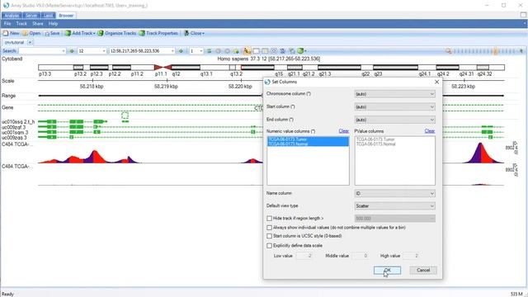This screenshot has width=528, height=297.
Task: Click OK in Set Columns dialog
Action: point(387,271)
